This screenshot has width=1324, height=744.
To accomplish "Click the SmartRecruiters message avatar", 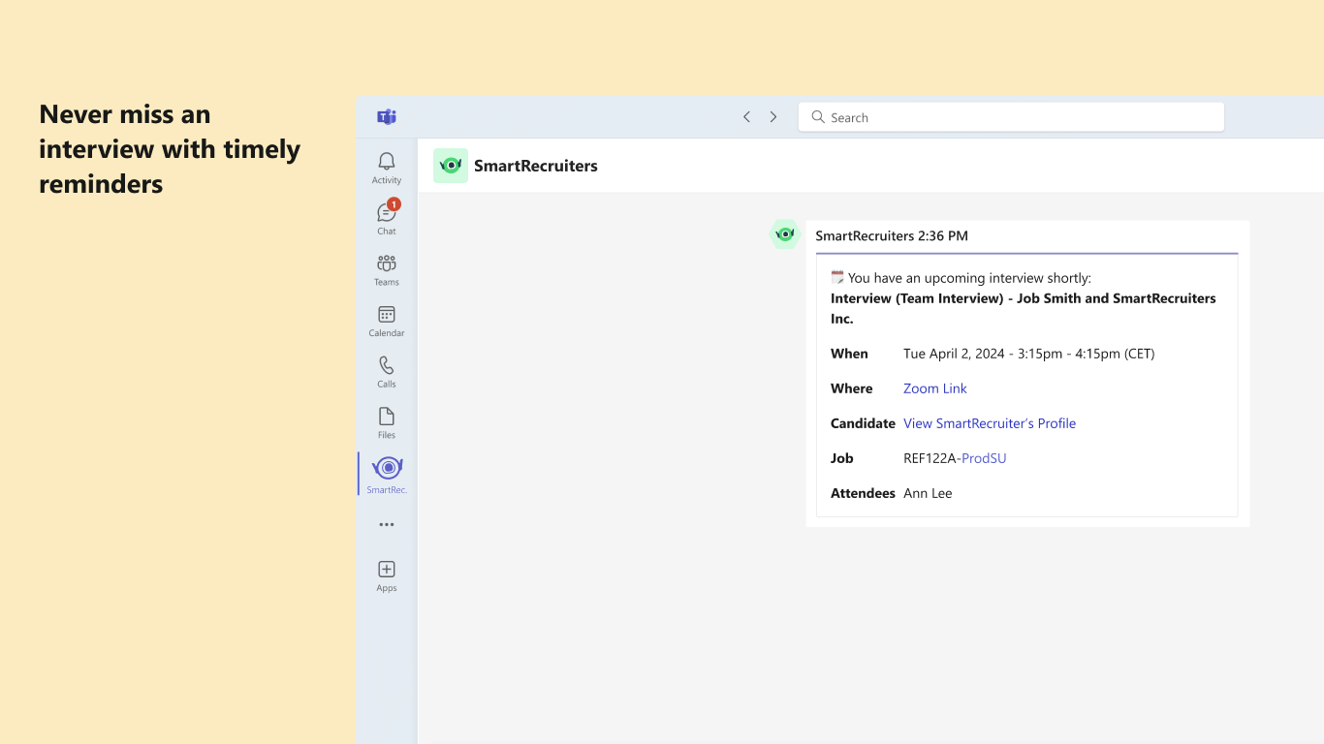I will point(785,234).
